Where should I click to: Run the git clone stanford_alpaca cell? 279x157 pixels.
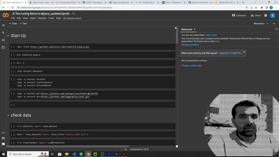13,47
